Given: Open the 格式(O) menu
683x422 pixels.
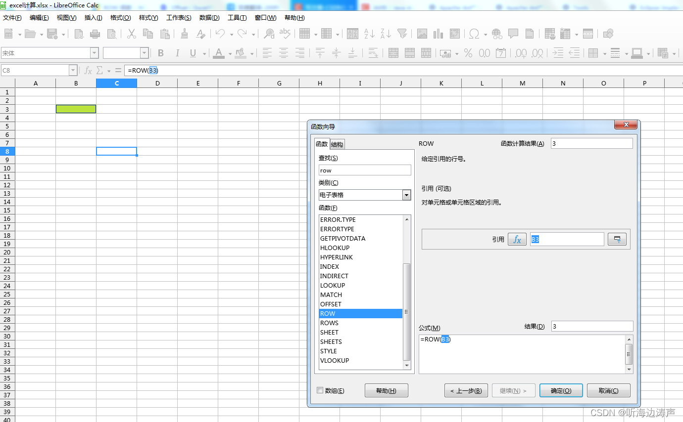Looking at the screenshot, I should coord(120,18).
